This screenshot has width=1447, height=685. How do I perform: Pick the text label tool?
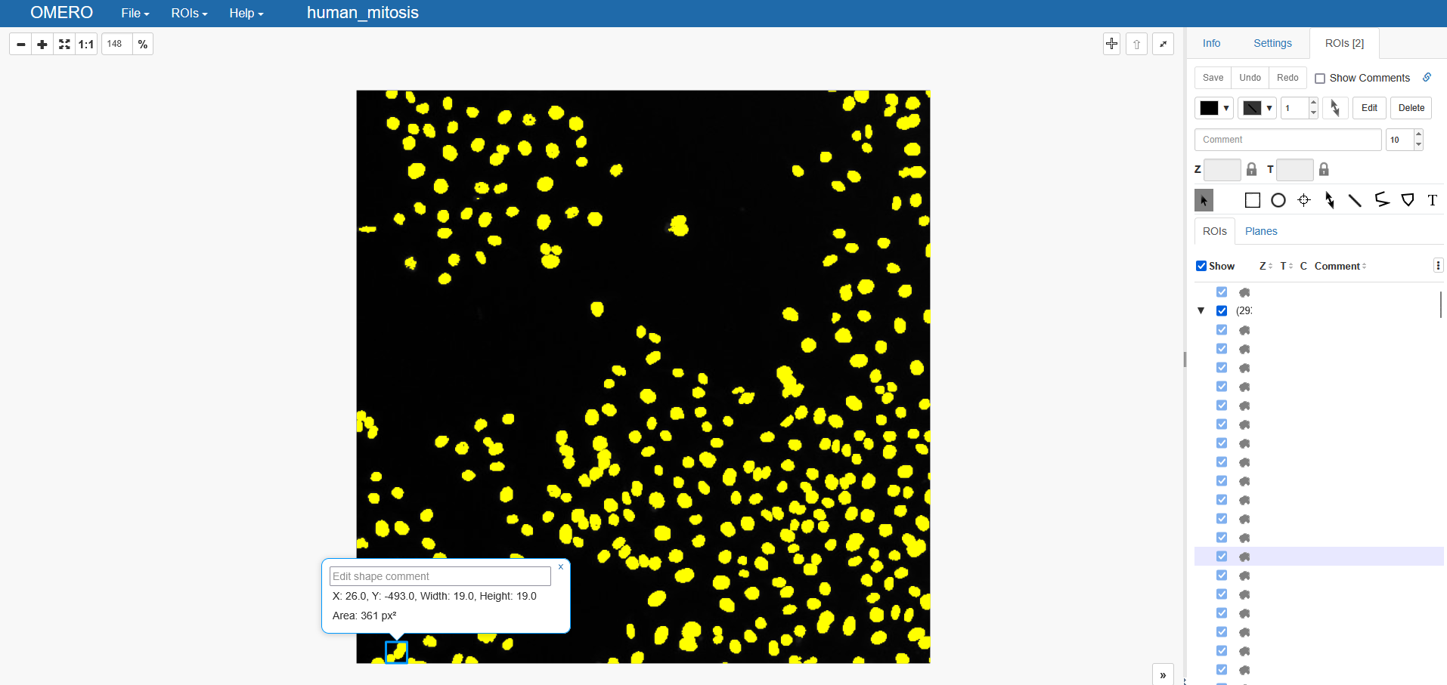[x=1432, y=200]
